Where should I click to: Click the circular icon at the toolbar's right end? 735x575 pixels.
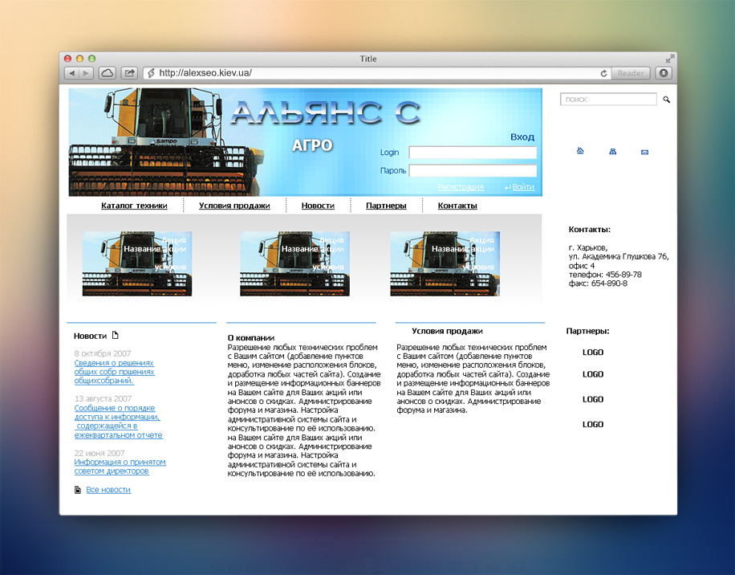click(663, 73)
